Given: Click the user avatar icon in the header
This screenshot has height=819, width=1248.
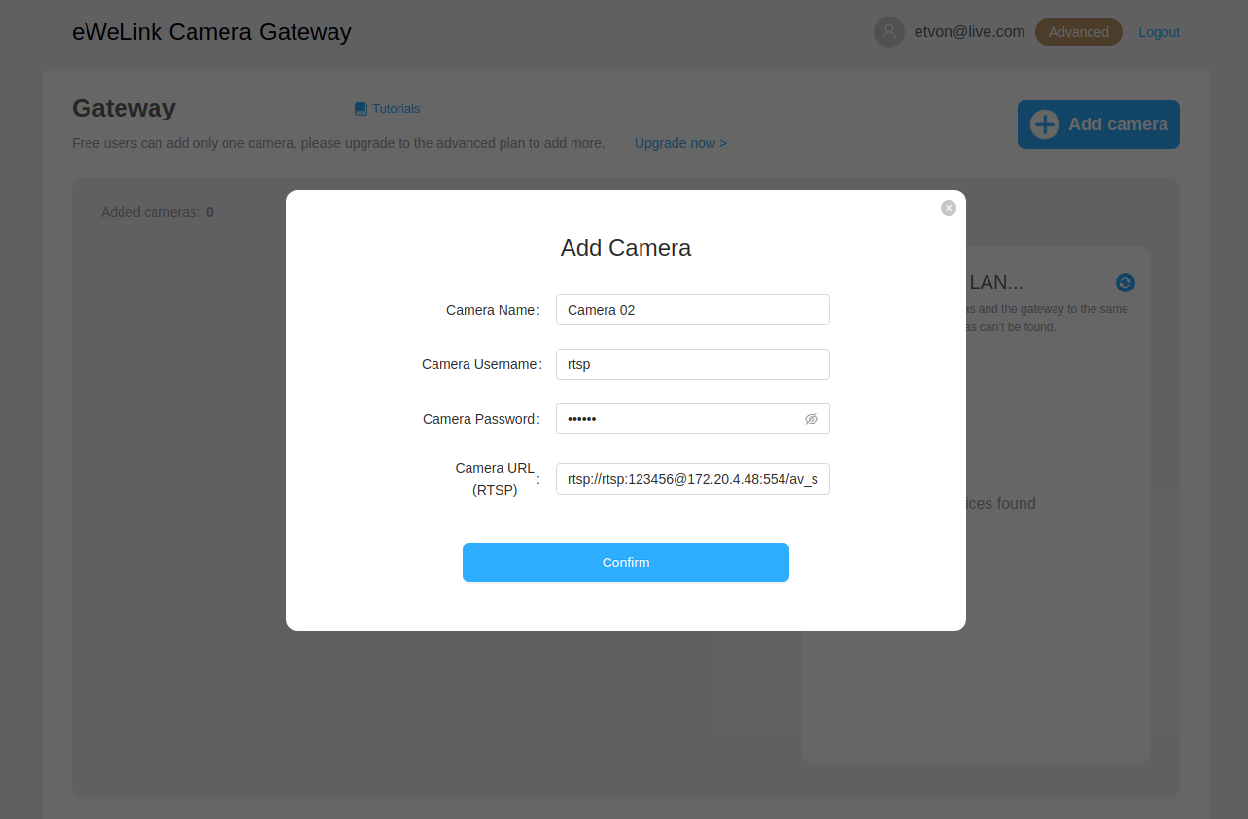Looking at the screenshot, I should point(888,31).
